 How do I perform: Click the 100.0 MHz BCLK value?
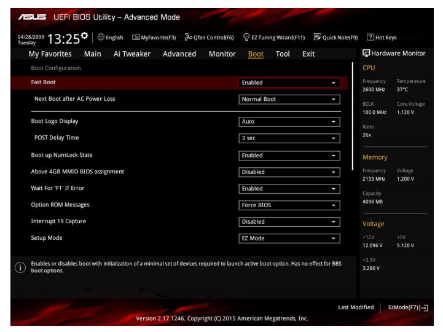pos(374,113)
